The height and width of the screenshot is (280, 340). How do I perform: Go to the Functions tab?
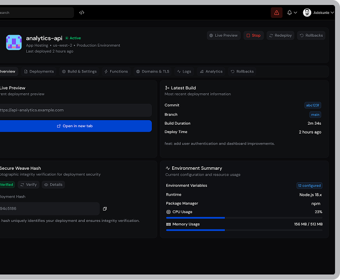pyautogui.click(x=116, y=71)
